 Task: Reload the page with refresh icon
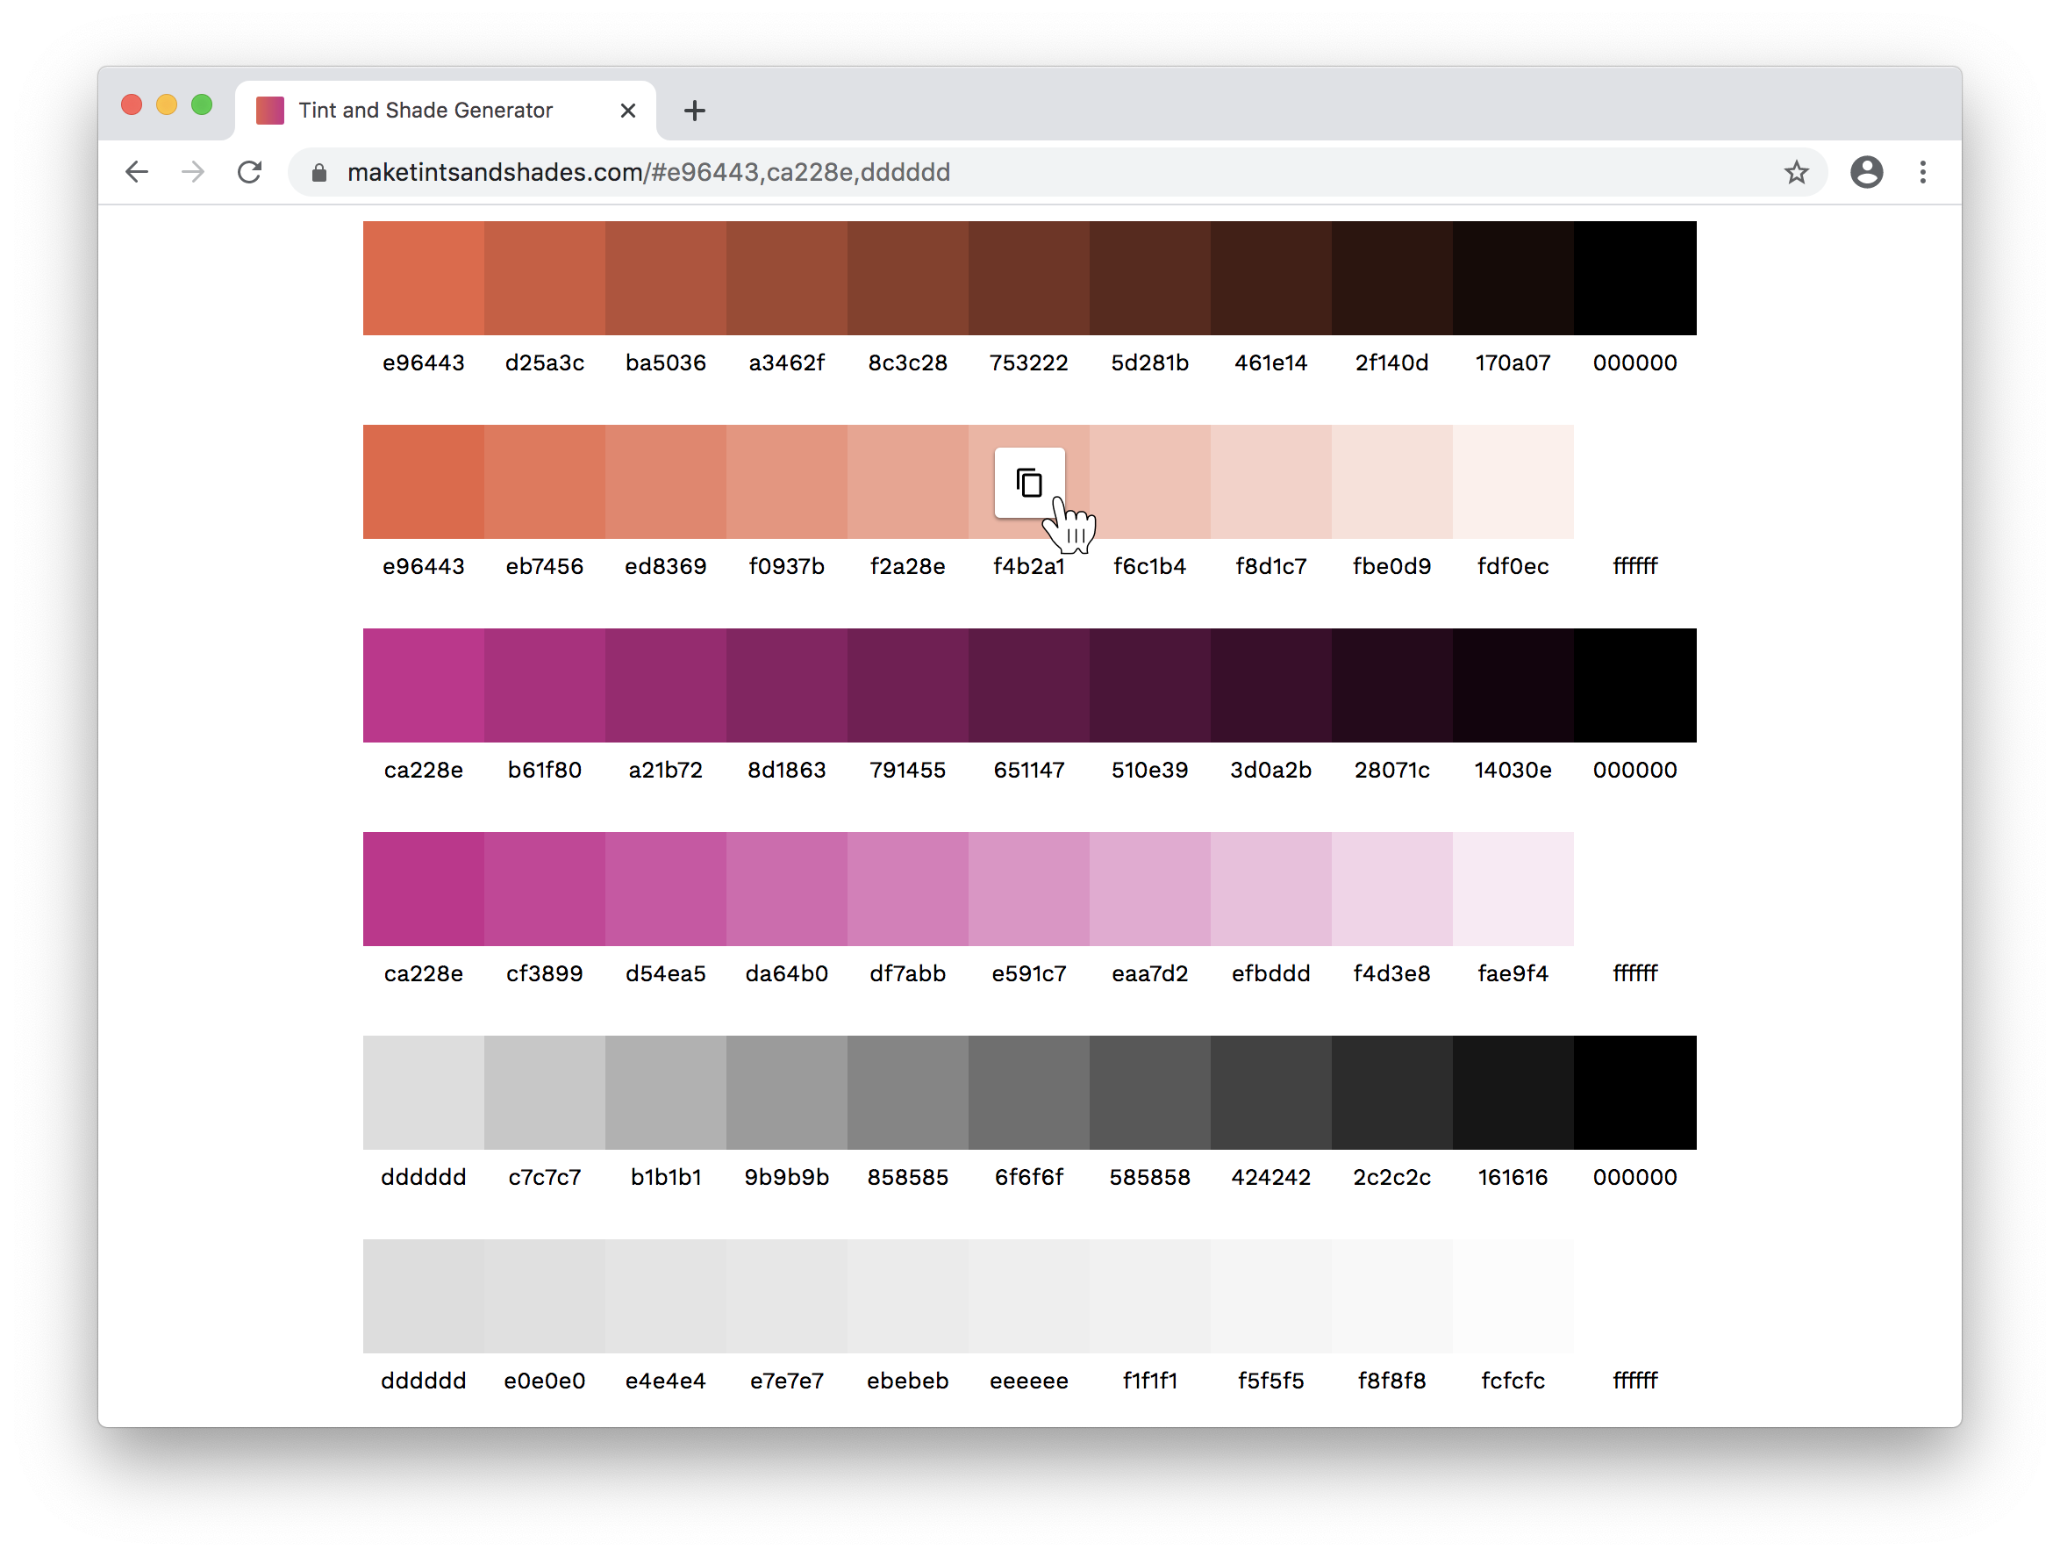(x=249, y=172)
